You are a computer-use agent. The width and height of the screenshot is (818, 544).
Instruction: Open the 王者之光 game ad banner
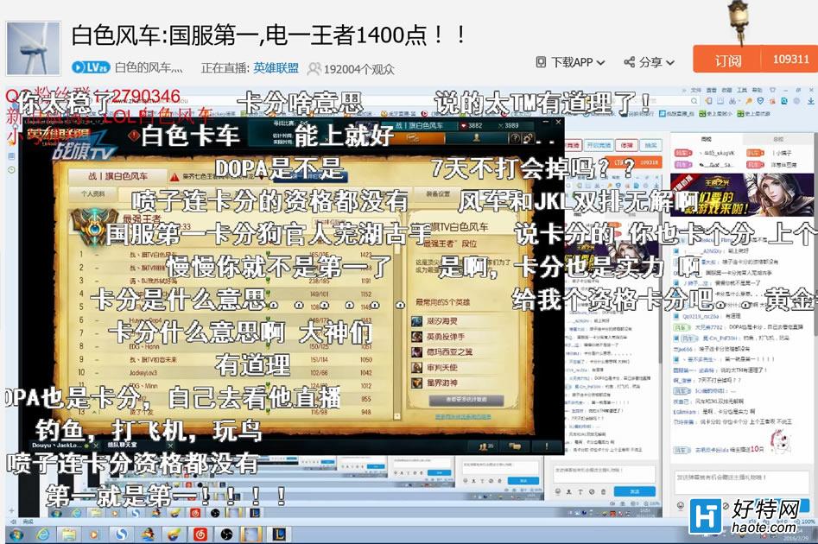coord(742,195)
